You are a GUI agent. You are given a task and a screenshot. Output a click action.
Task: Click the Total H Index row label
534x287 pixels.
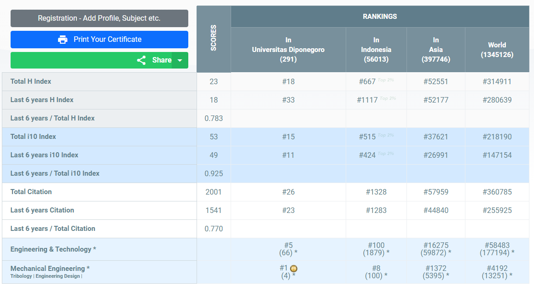tap(31, 81)
